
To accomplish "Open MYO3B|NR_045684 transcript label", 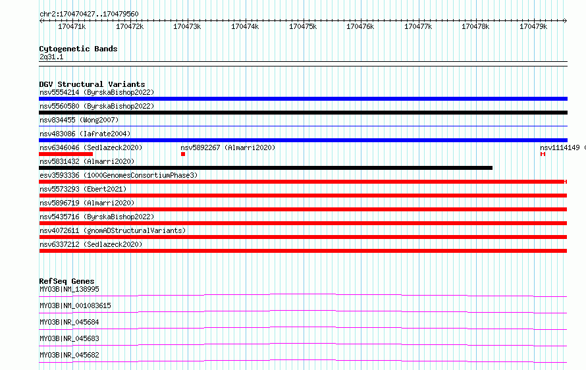I will (70, 322).
